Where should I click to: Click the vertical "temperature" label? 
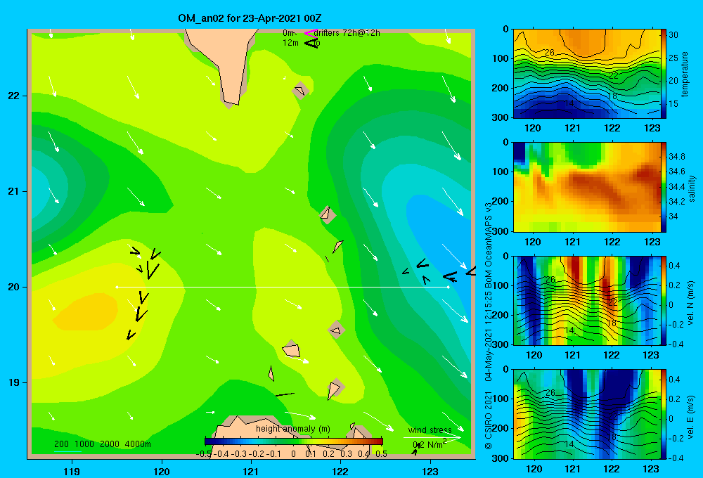[x=685, y=74]
